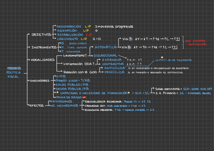Click the INDICADORES branch node
Screen dimensions: 214x151
[40, 81]
